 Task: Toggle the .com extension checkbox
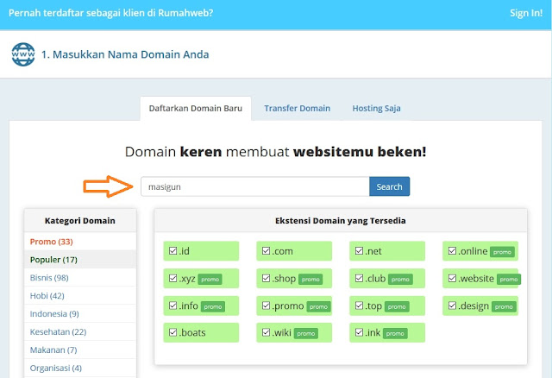pos(267,251)
